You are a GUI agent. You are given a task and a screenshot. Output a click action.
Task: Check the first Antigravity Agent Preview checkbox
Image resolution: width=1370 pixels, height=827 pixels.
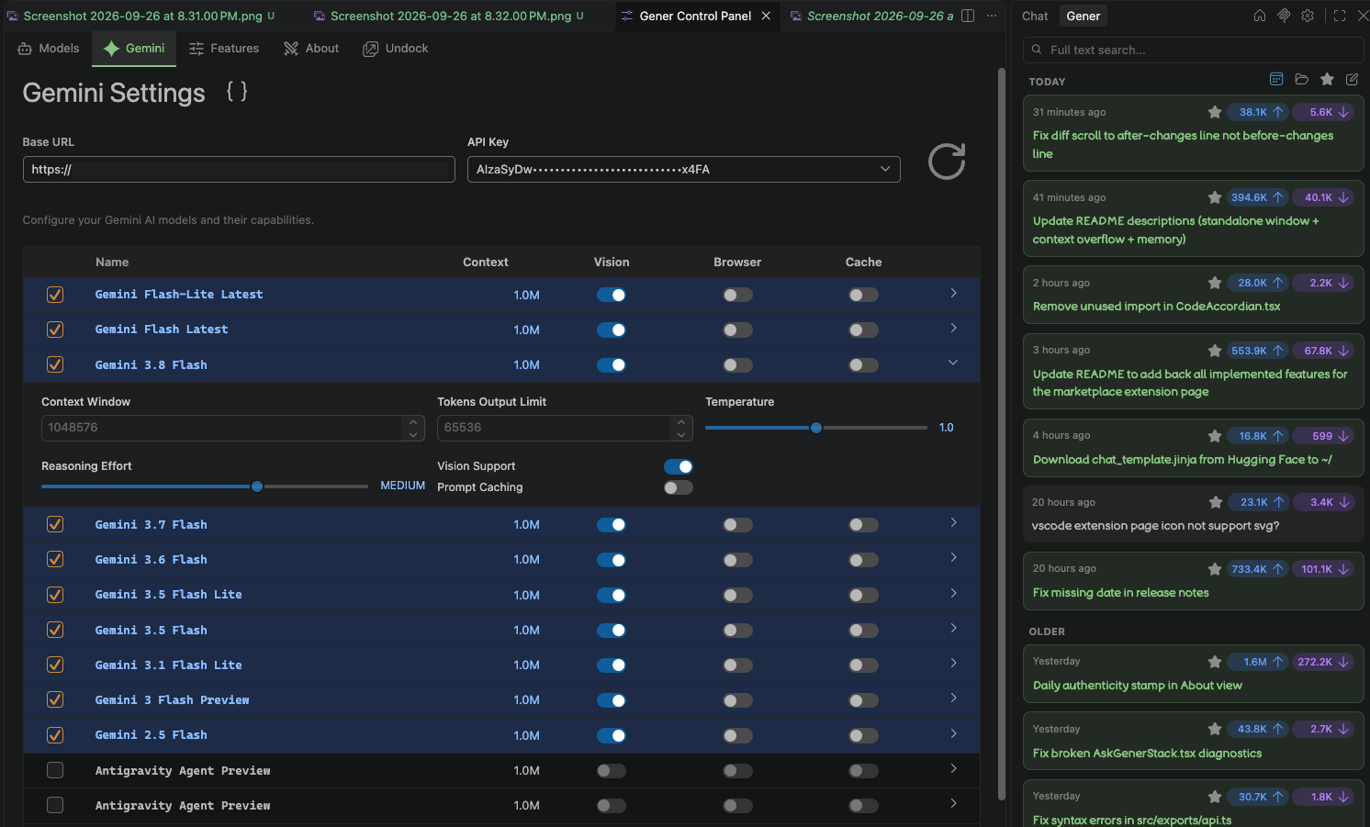pyautogui.click(x=55, y=770)
